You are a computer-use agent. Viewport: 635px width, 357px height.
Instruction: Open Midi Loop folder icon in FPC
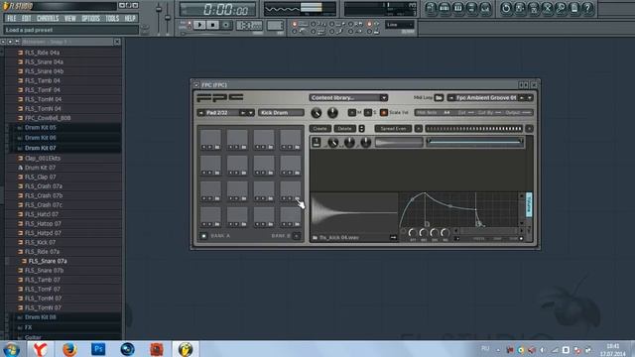[x=439, y=97]
